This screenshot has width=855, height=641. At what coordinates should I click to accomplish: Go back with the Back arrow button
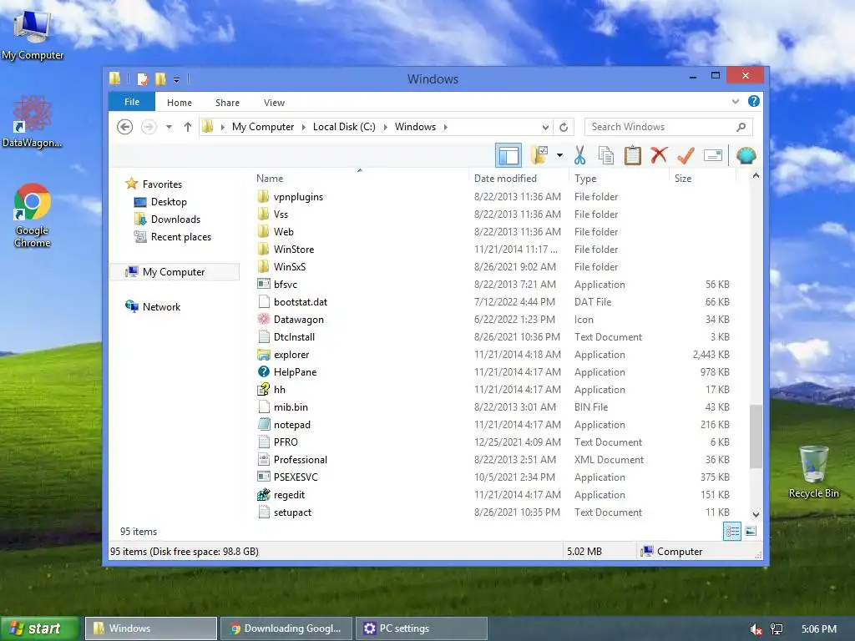click(x=125, y=127)
